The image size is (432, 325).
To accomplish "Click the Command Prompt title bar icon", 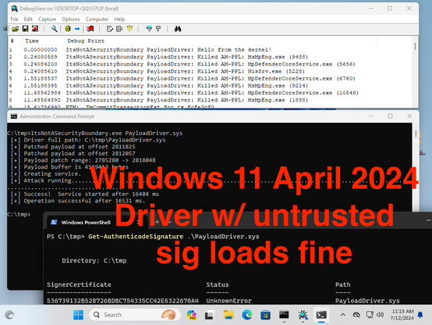I will coord(14,116).
